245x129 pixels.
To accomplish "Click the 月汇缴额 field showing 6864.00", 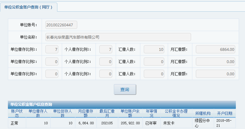I will coord(215,49).
